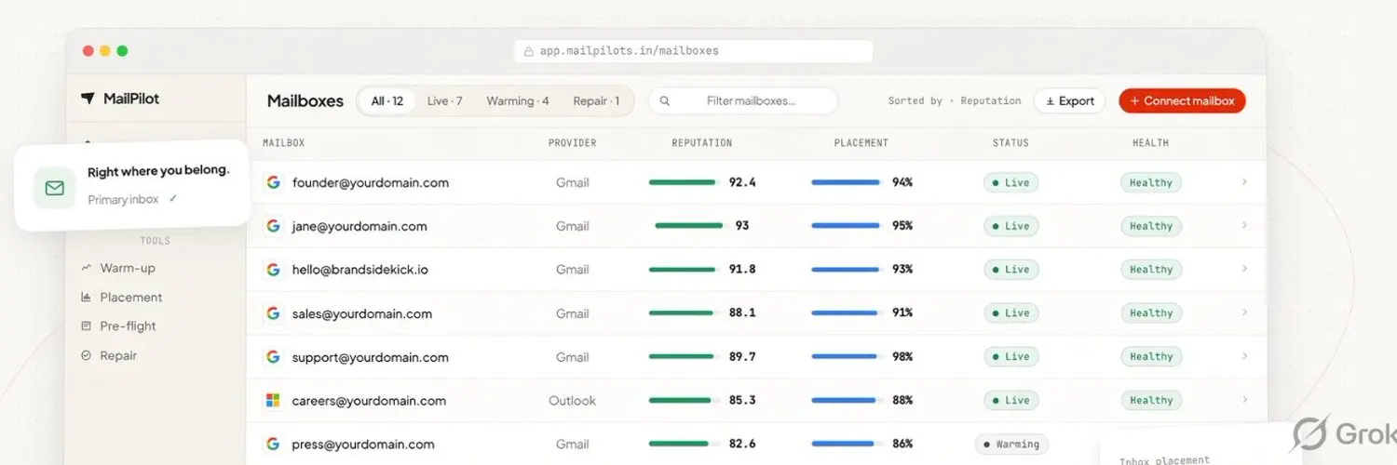Click the MailPilot paper-plane logo icon
Image resolution: width=1397 pixels, height=465 pixels.
(x=88, y=99)
